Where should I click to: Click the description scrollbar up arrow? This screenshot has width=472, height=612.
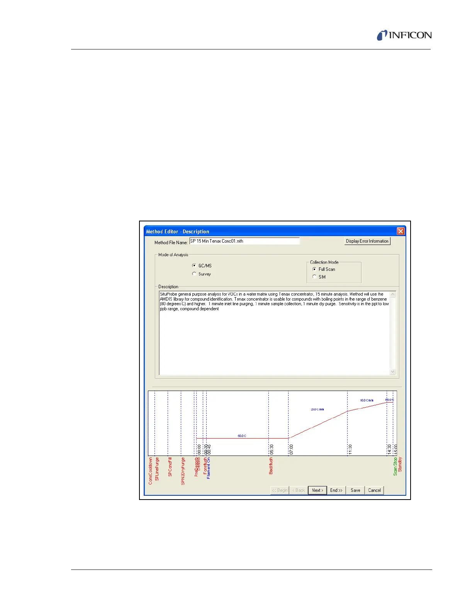393,294
